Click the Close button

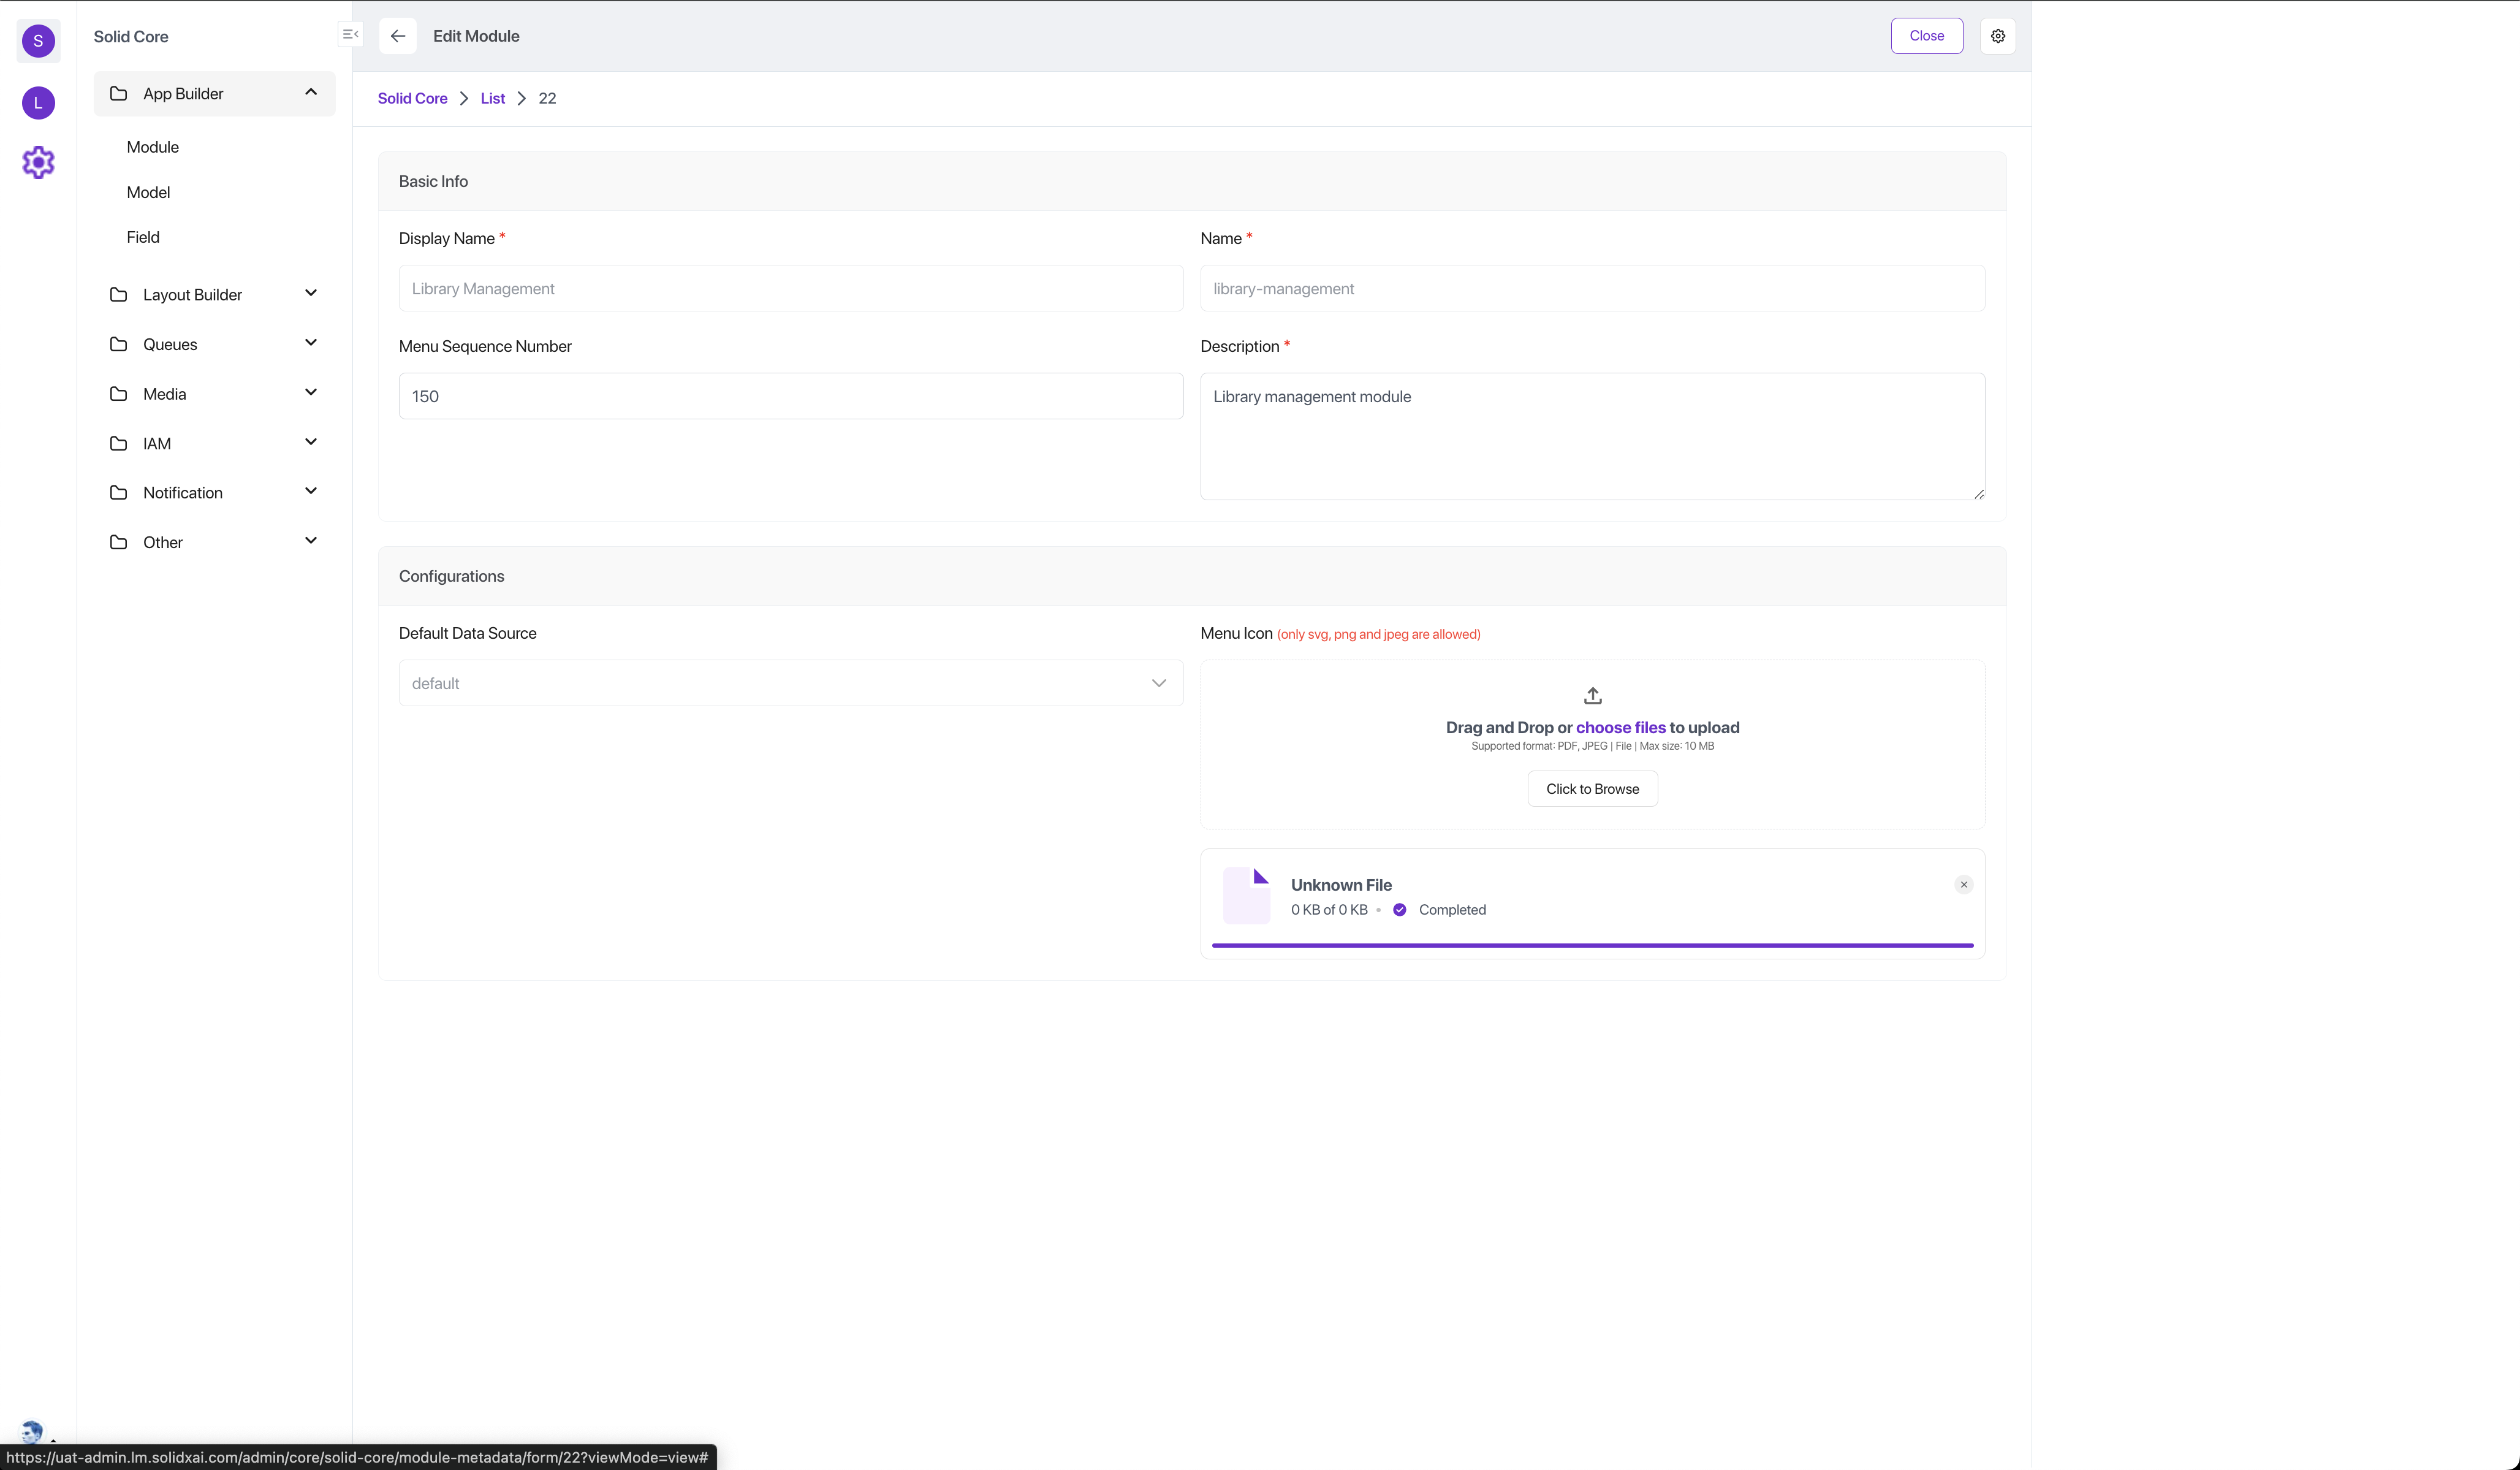pyautogui.click(x=1926, y=35)
